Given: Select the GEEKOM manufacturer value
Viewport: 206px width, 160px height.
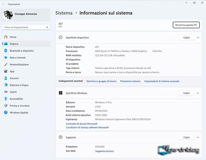Looking at the screenshot, I should (100, 147).
